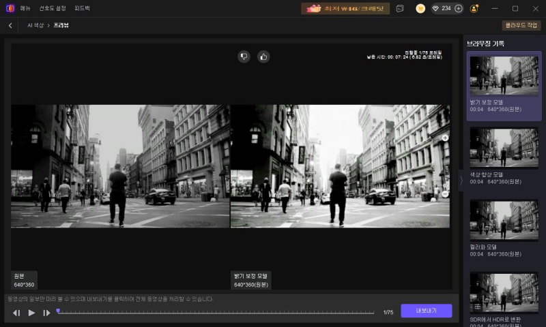Click the 1/75 frame counter
The image size is (546, 327).
click(388, 313)
